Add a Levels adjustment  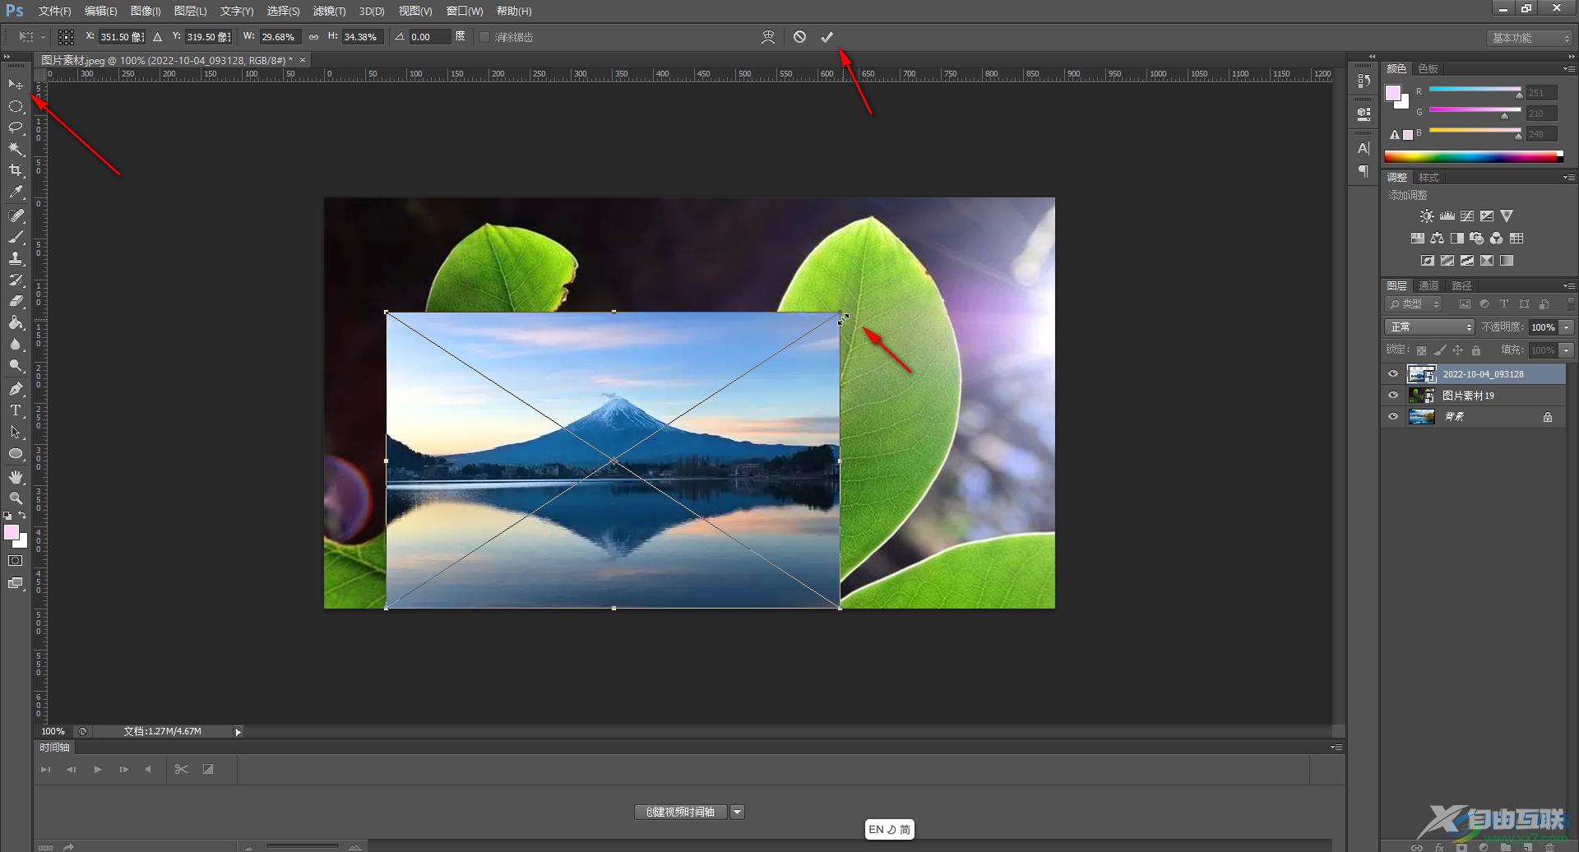click(1447, 216)
